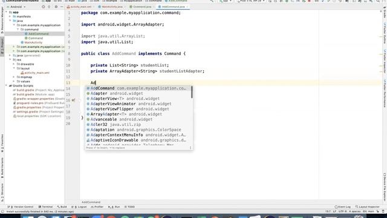This screenshot has width=387, height=218.
Task: Open Event Log panel
Action: [343, 207]
